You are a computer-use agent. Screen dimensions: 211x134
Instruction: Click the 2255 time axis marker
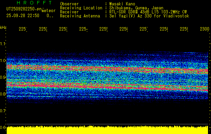tap(103, 29)
